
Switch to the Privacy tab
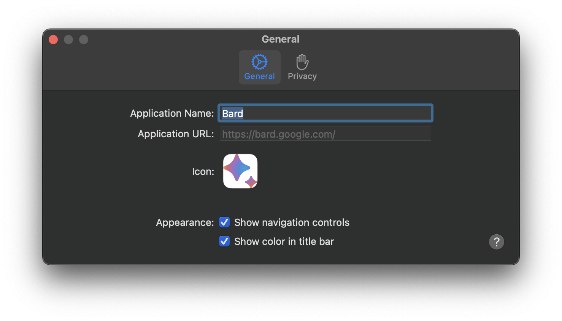302,67
